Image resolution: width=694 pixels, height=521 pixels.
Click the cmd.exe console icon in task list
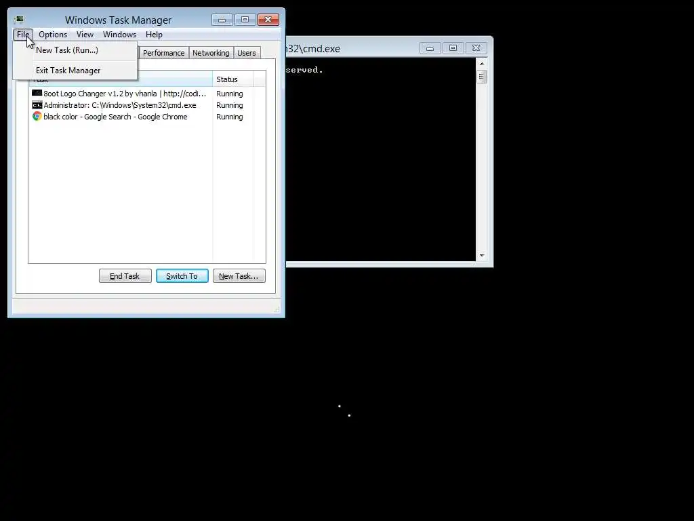pos(37,105)
